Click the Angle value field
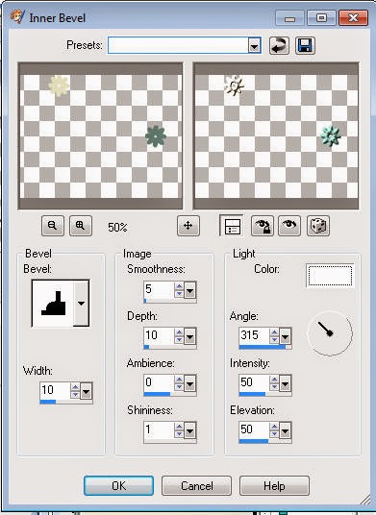Image resolution: width=376 pixels, height=515 pixels. point(254,335)
